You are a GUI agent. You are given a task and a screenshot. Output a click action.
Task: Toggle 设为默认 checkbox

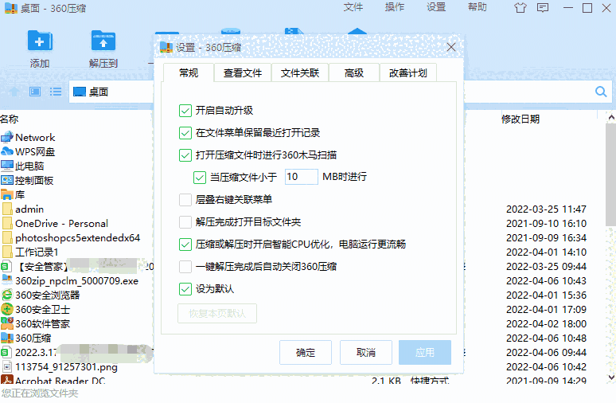coord(185,289)
